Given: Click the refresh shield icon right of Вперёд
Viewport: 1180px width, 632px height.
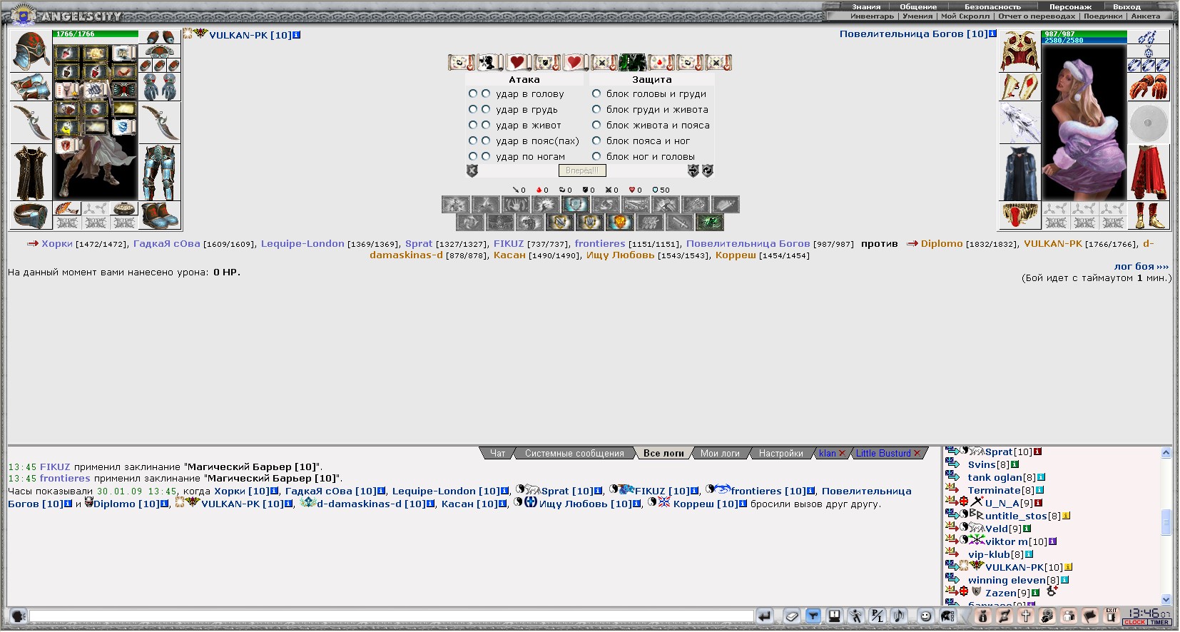Looking at the screenshot, I should (x=707, y=170).
